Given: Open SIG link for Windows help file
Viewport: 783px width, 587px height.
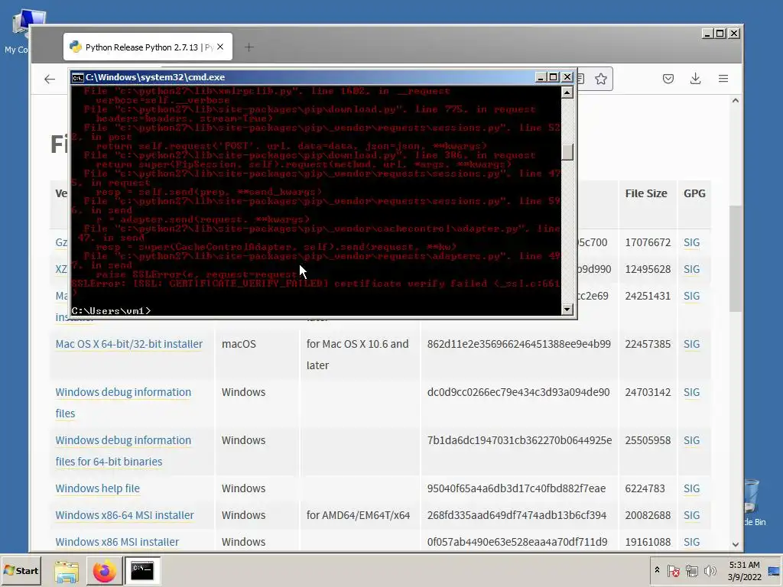Looking at the screenshot, I should (691, 488).
